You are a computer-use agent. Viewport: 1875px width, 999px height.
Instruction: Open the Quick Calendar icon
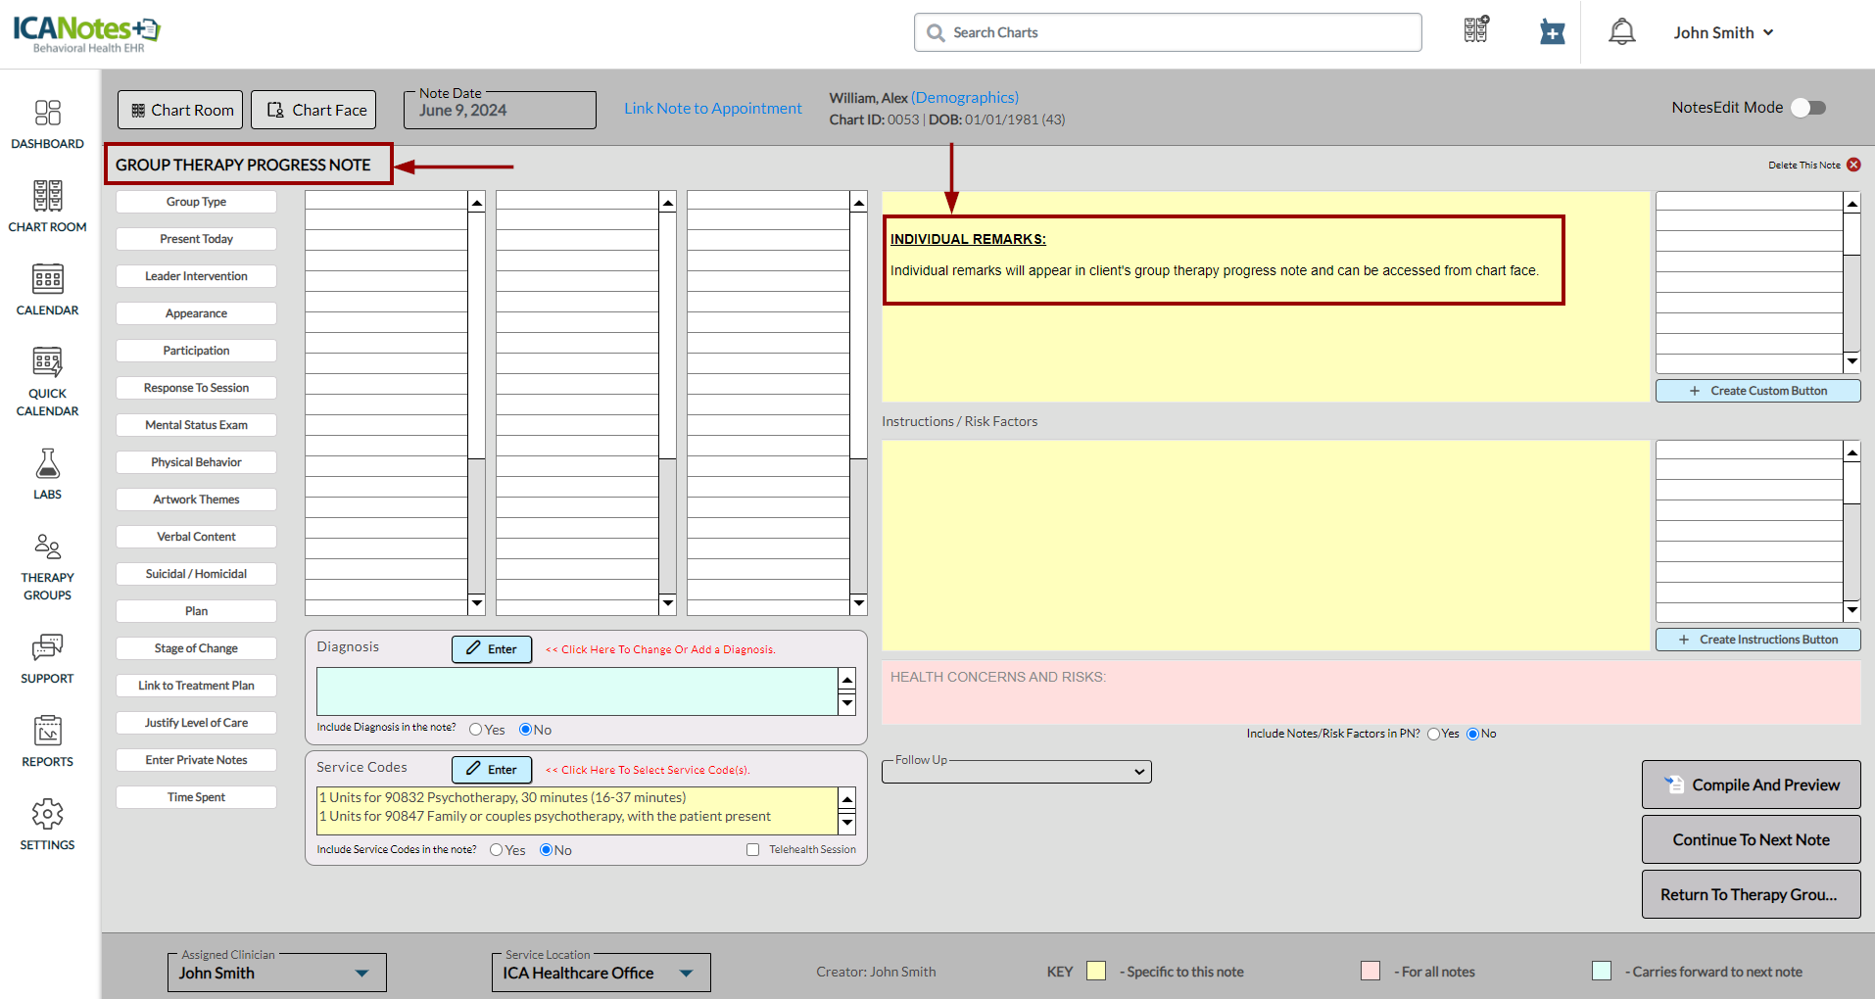[x=47, y=363]
